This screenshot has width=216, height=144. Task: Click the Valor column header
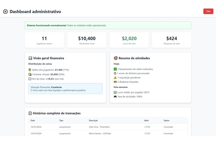(x=146, y=121)
